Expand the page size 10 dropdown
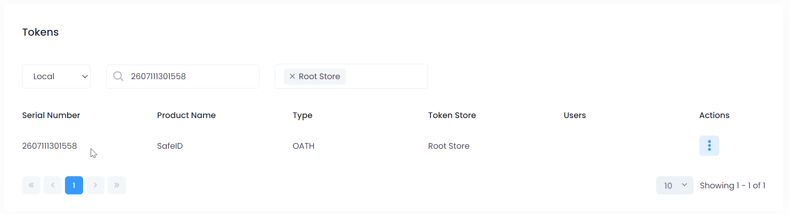The height and width of the screenshot is (214, 790). [x=674, y=185]
